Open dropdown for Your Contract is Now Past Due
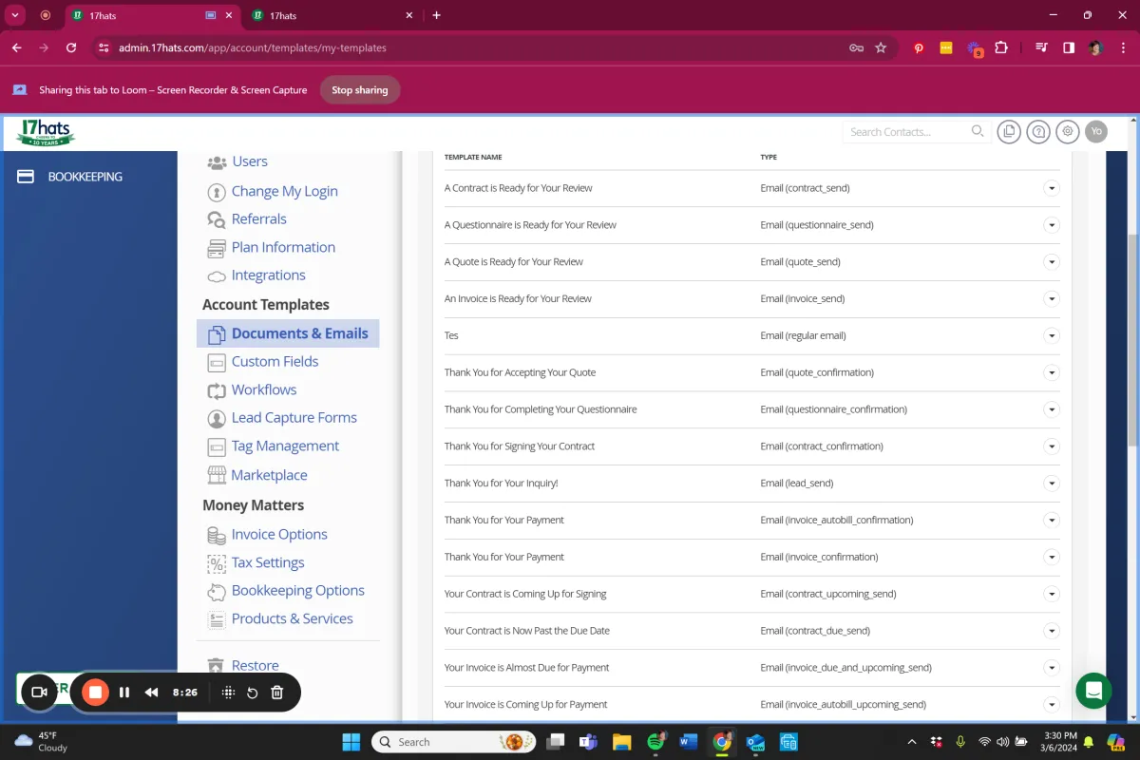Viewport: 1140px width, 760px height. [1051, 631]
